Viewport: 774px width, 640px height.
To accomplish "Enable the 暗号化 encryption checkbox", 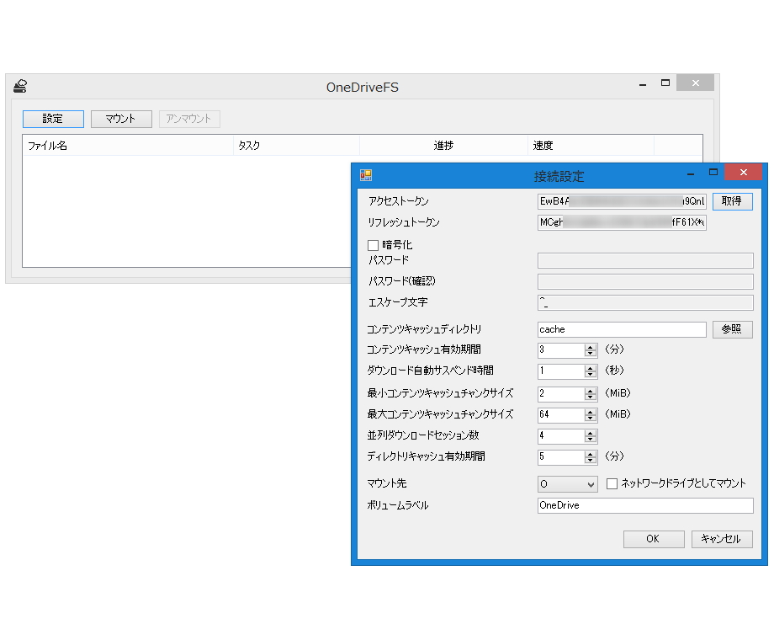I will pos(374,245).
